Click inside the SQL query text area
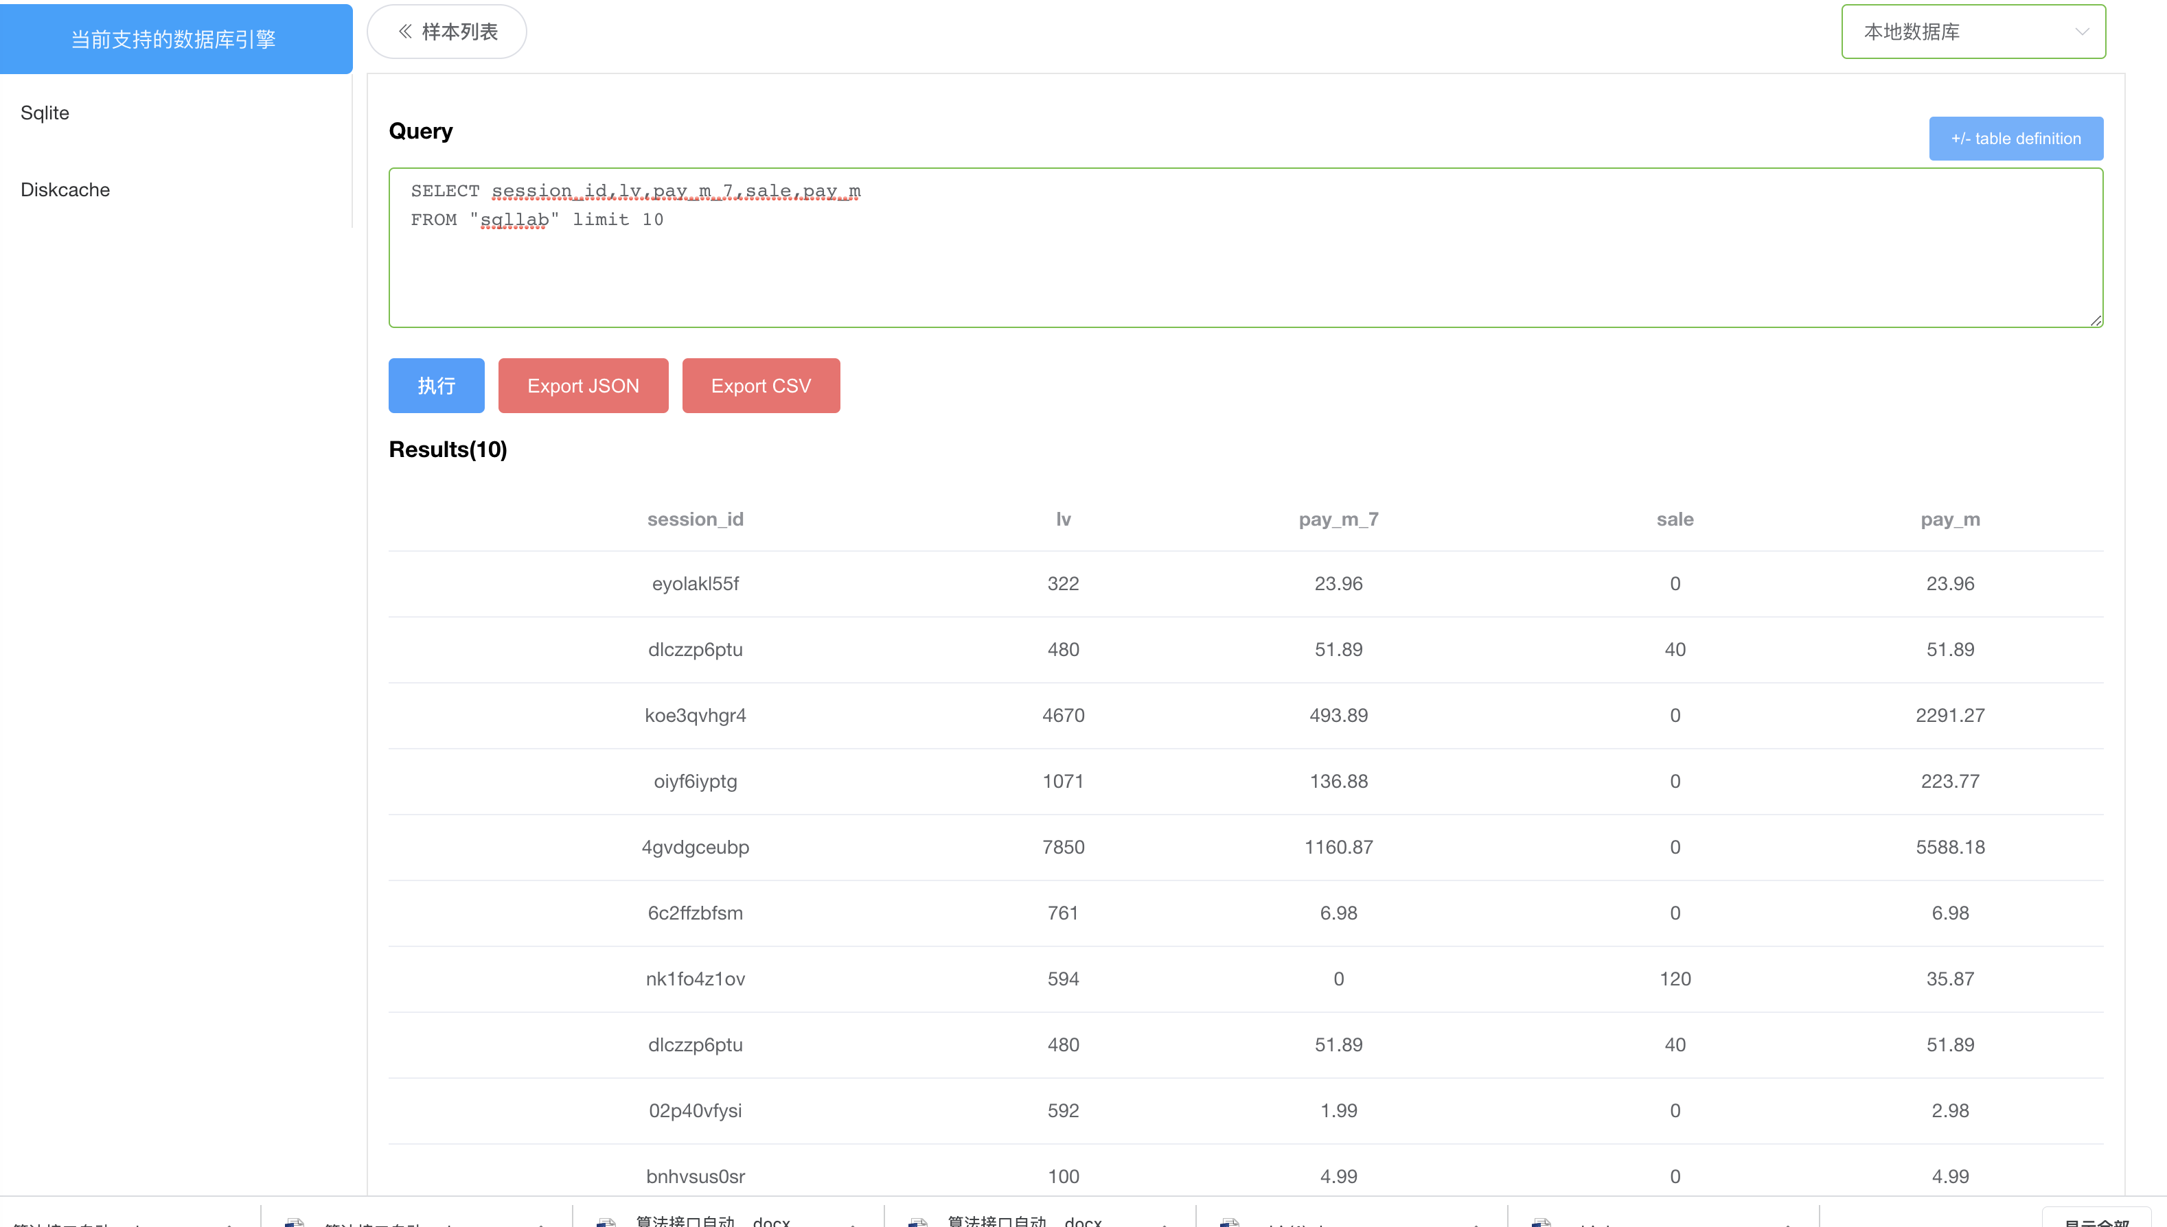 (1245, 261)
